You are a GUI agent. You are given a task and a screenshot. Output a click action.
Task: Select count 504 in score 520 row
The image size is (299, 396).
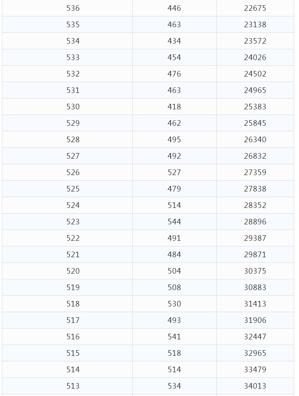(174, 271)
